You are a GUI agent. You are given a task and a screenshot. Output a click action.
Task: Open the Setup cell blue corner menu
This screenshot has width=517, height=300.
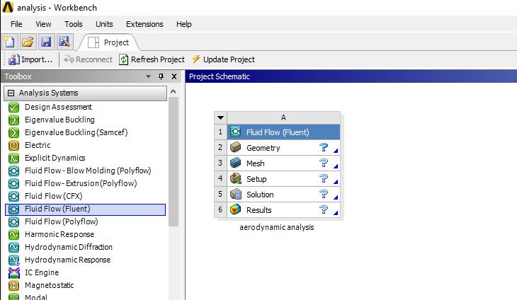click(336, 182)
